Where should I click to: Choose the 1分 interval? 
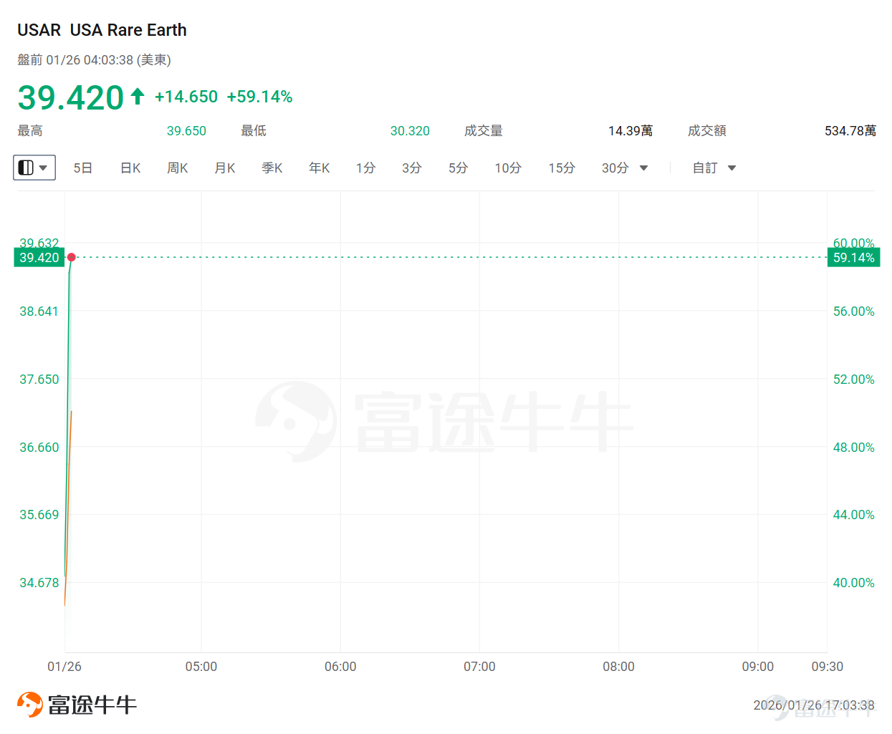(x=365, y=168)
